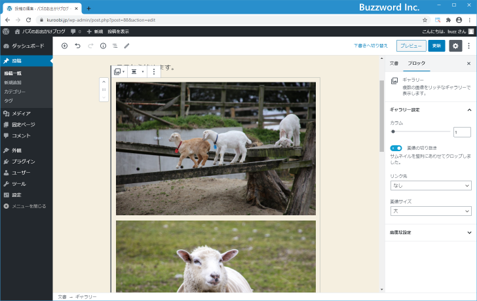Click the add block plus icon
The width and height of the screenshot is (477, 301).
tap(64, 46)
